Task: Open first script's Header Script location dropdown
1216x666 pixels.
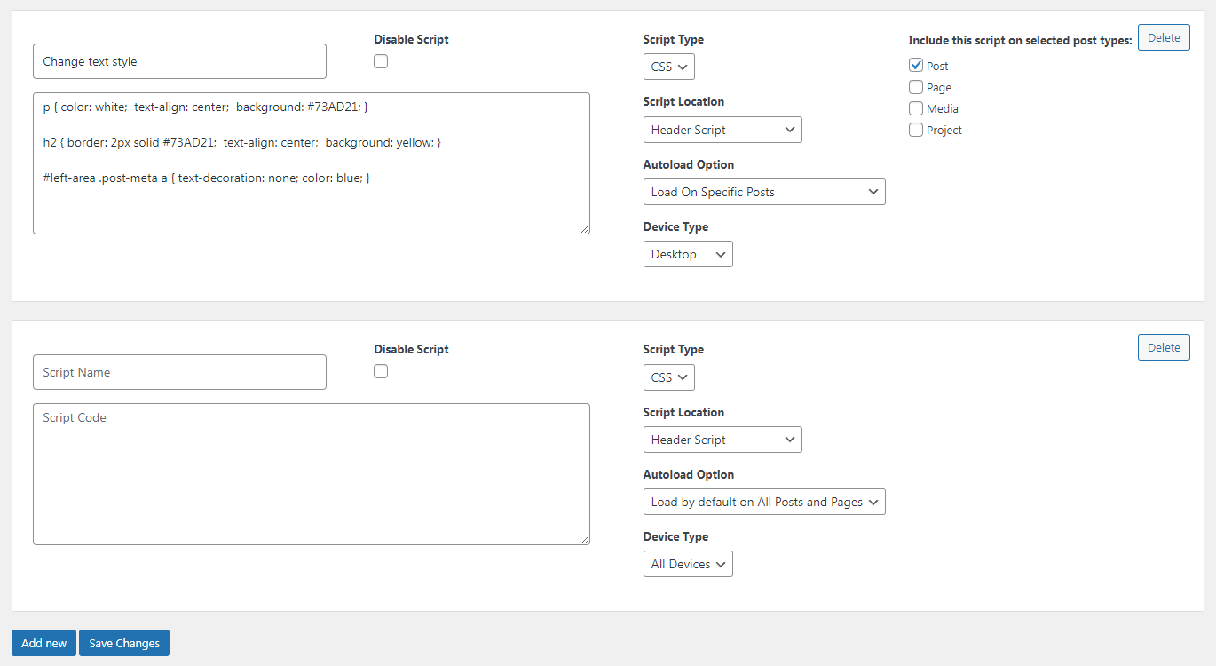Action: (722, 130)
